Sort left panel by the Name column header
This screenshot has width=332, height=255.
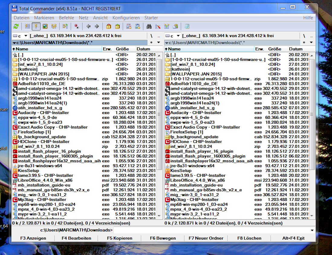coord(57,49)
